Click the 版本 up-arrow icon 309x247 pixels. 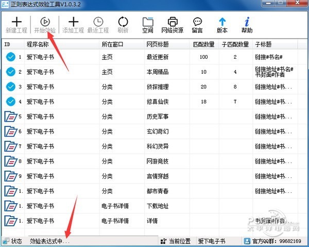pyautogui.click(x=222, y=22)
